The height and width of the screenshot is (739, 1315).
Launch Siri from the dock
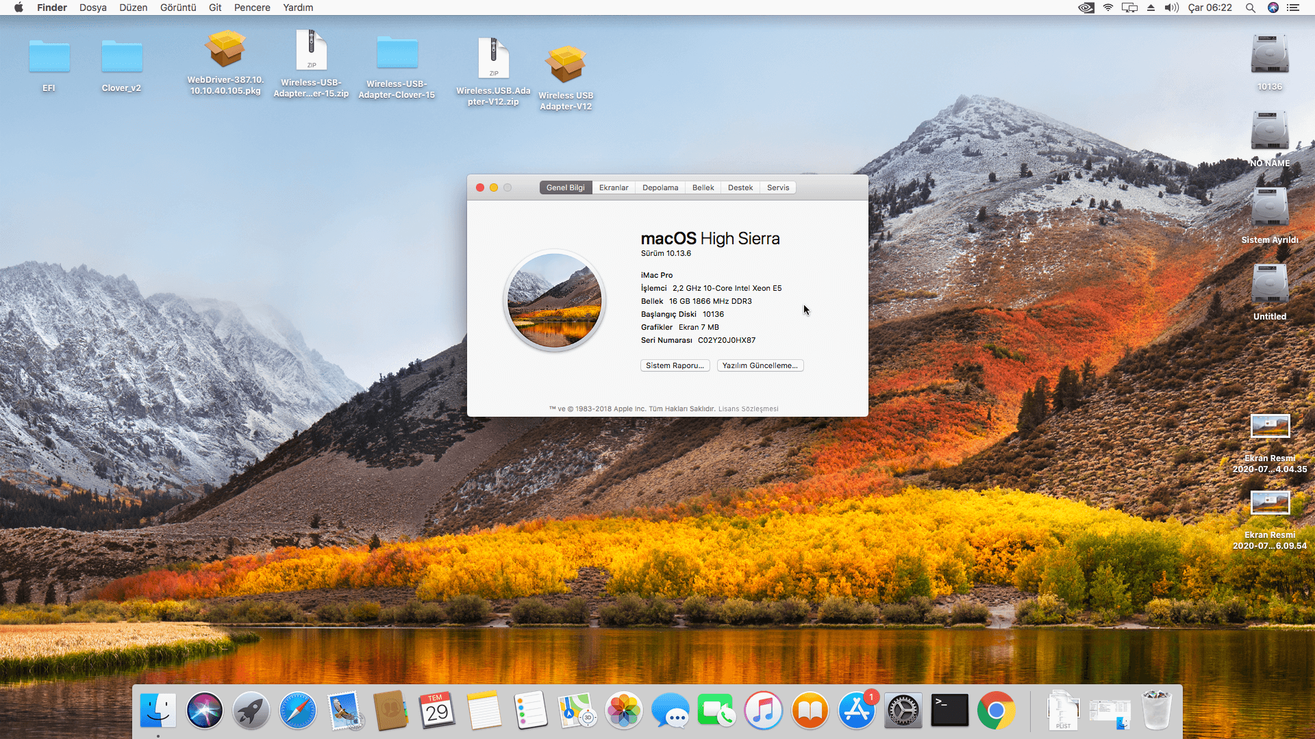[204, 711]
